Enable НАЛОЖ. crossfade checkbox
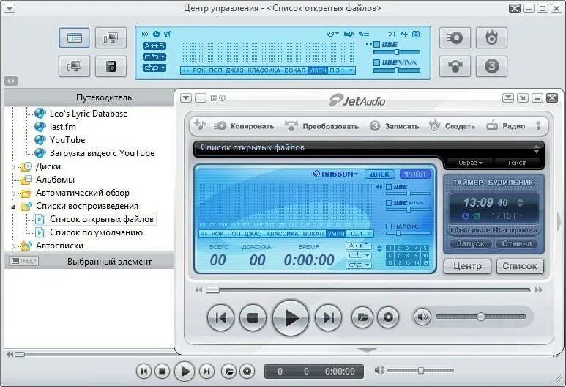566x387 pixels. point(389,226)
